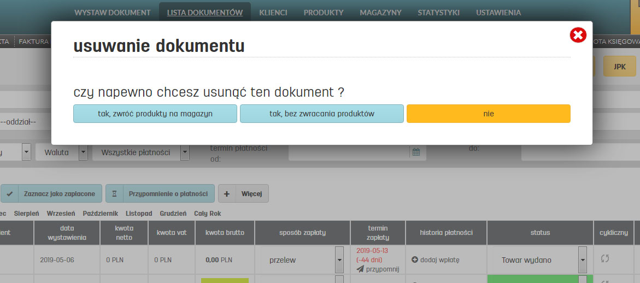Viewport: 640px width, 283px height.
Task: Click the plus icon beside Więcej
Action: tap(227, 193)
